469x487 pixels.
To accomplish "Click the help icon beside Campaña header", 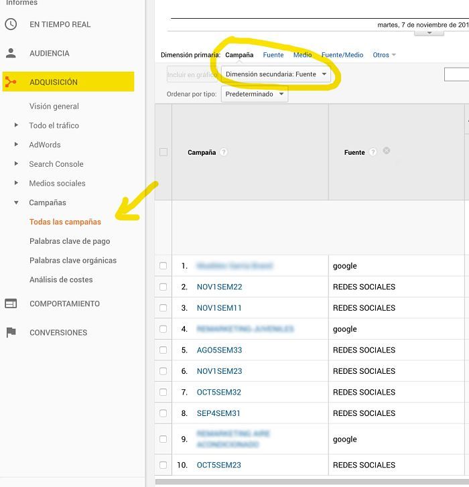I will click(x=223, y=152).
